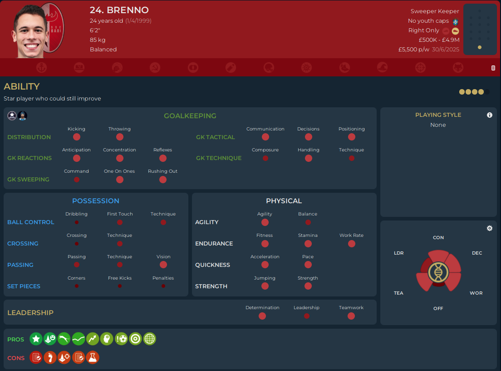Click Brenno's face portrait
Viewport: 501px width, 371px height.
29,31
